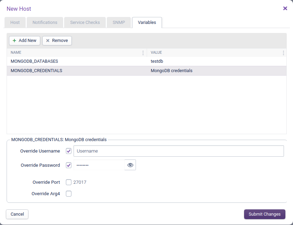This screenshot has height=225, width=293.
Task: Click Submit Changes
Action: coord(264,214)
